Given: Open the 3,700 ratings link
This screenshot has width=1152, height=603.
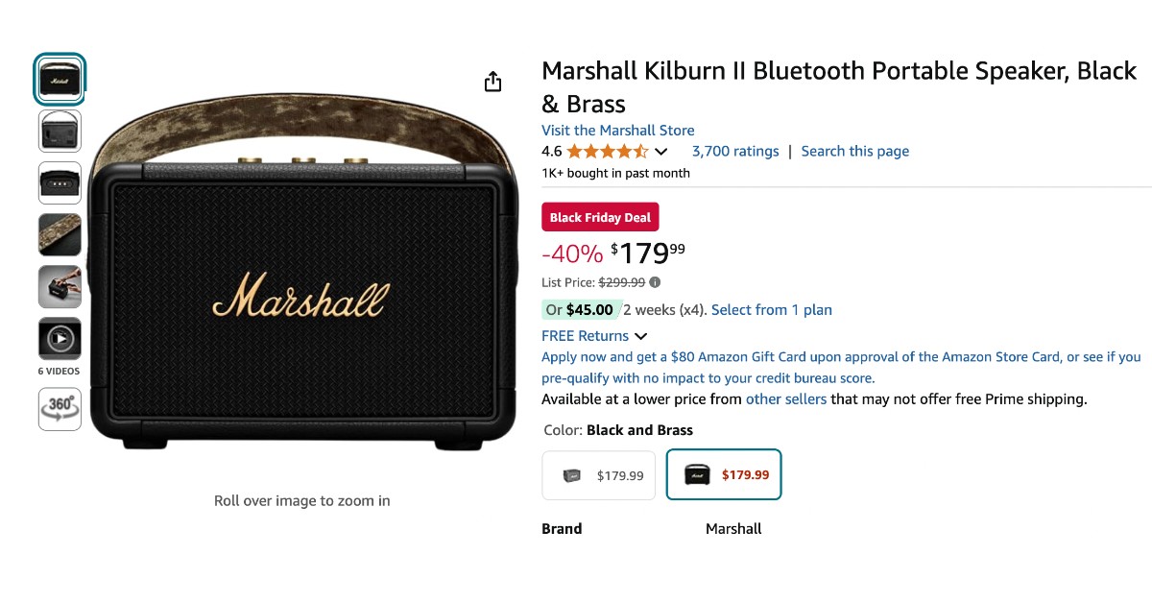Looking at the screenshot, I should (734, 151).
